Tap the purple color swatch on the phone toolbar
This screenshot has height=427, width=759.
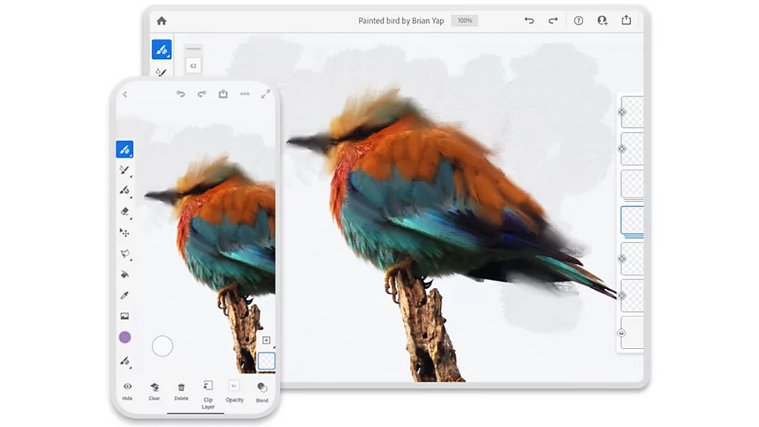click(x=124, y=337)
